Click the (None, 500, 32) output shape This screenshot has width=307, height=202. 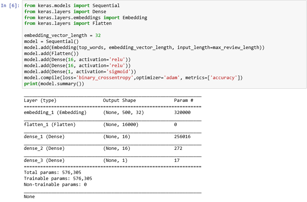(x=124, y=113)
